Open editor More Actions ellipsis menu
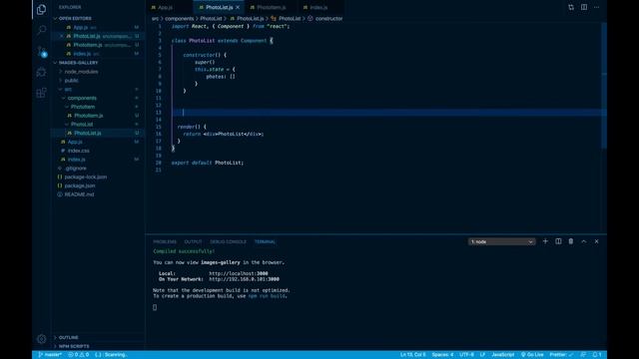639x359 pixels. 597,7
